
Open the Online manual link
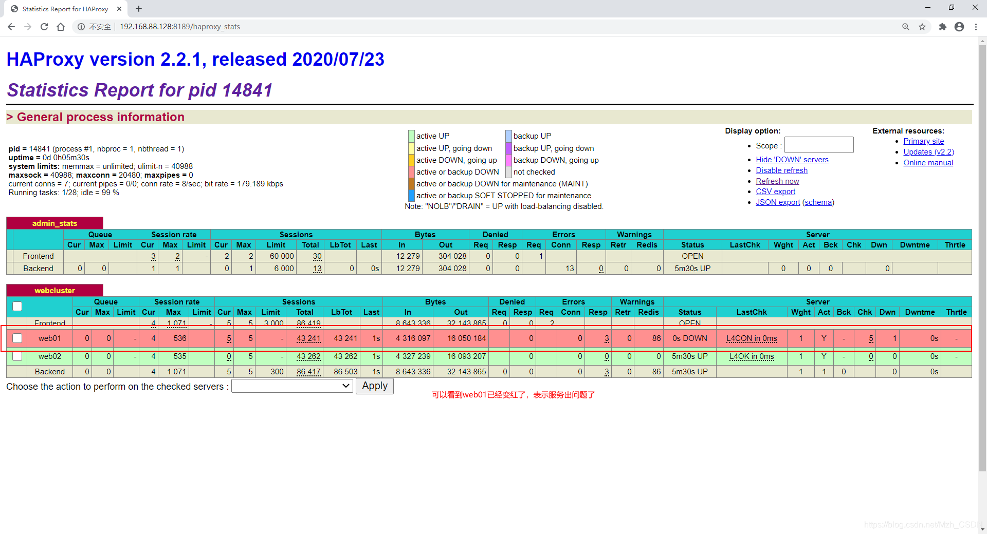928,163
